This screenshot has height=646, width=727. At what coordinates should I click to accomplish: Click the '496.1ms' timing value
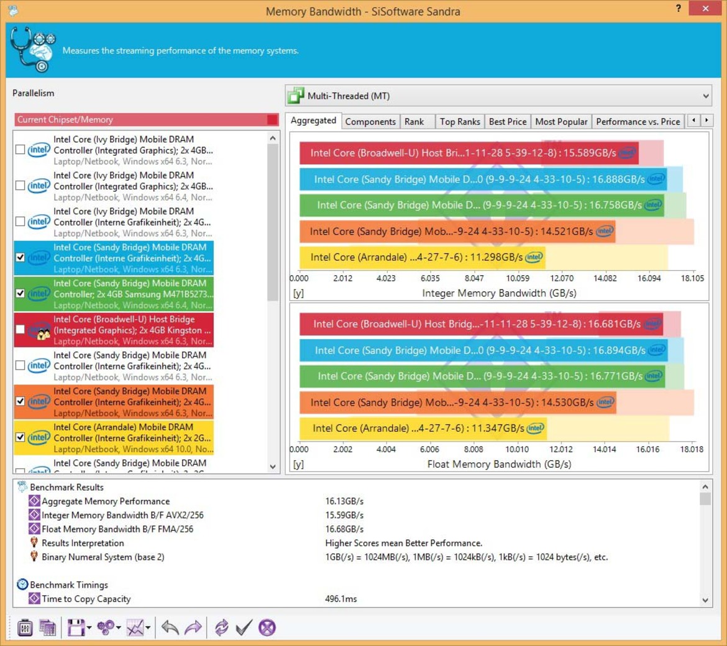pos(341,599)
